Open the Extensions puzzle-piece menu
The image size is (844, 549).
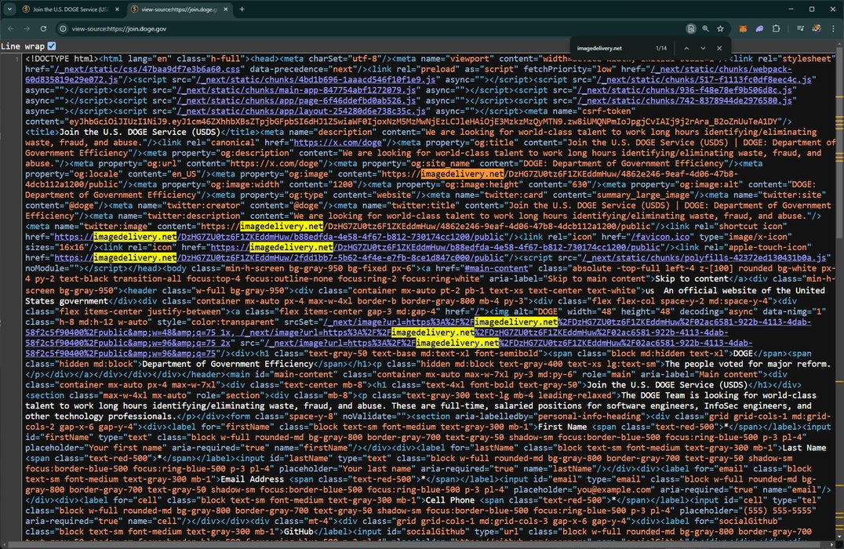click(777, 28)
